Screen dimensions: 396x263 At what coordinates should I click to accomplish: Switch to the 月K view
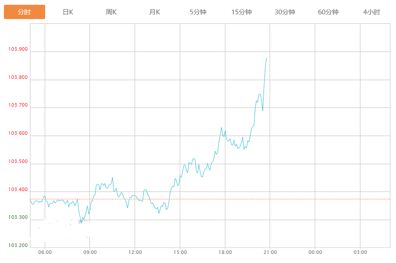tap(155, 12)
